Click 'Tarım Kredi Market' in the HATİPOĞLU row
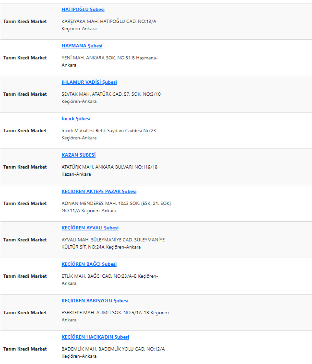The height and width of the screenshot is (364, 312). coord(25,22)
